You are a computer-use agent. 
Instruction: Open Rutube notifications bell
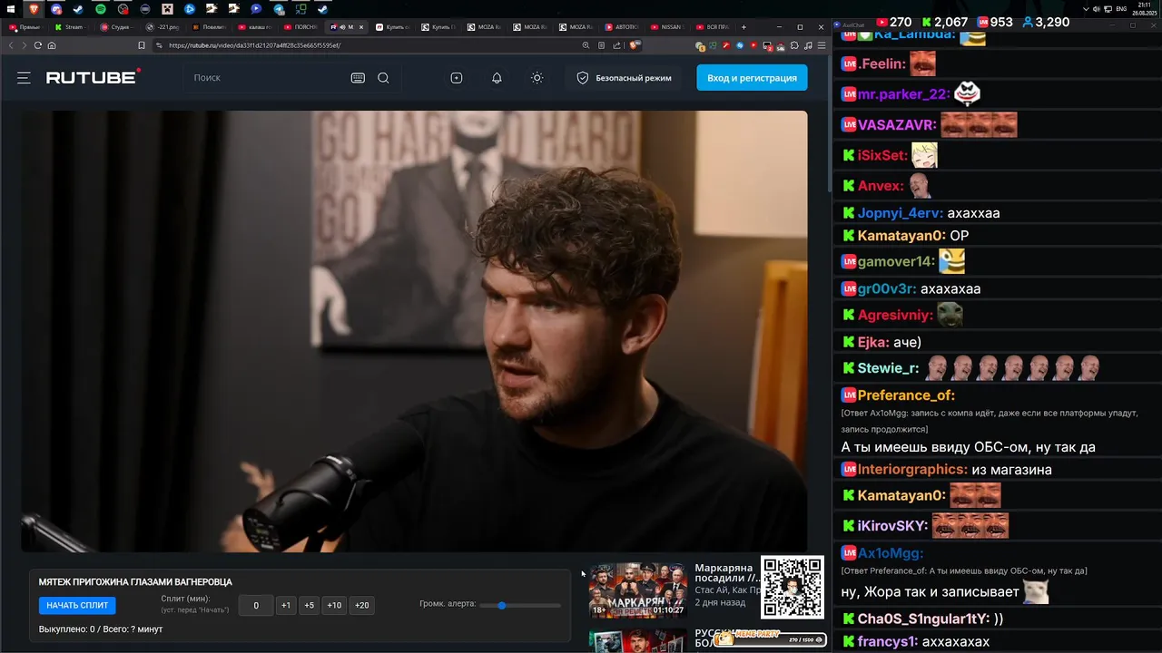tap(497, 78)
